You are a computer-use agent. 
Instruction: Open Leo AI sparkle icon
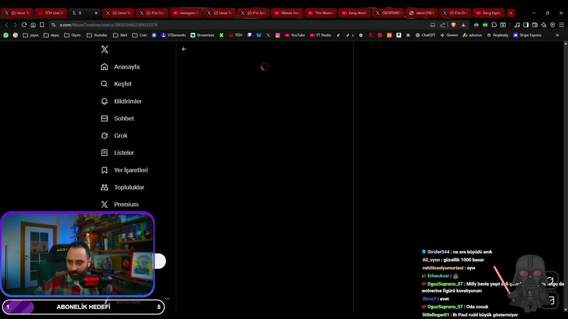coord(544,25)
